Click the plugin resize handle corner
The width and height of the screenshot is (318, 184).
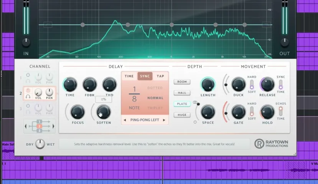[295, 154]
